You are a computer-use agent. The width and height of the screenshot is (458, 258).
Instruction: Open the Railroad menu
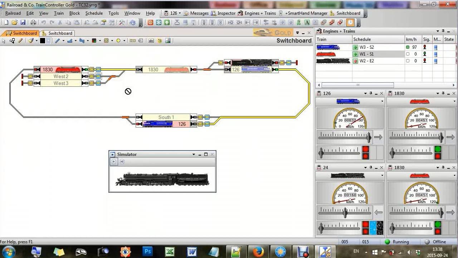pyautogui.click(x=13, y=13)
